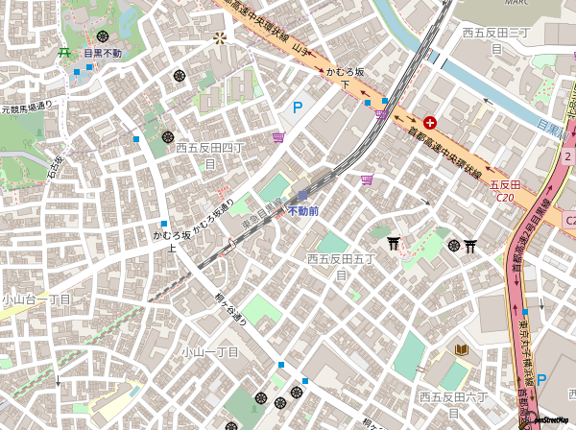Click the Buddhist temple wheel icon above 目黒不動

click(103, 36)
